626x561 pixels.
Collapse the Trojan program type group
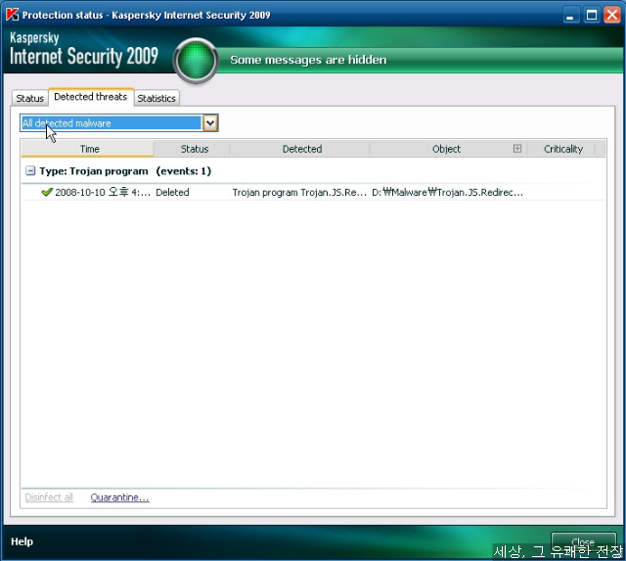point(30,171)
